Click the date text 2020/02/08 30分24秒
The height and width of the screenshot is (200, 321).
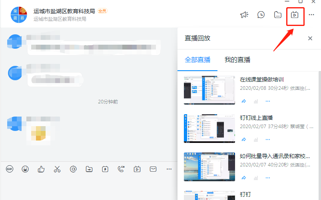tap(264, 88)
